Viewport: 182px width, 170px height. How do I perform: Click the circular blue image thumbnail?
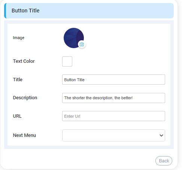(74, 38)
